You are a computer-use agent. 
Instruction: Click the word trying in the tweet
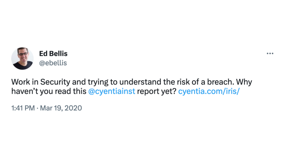98,82
